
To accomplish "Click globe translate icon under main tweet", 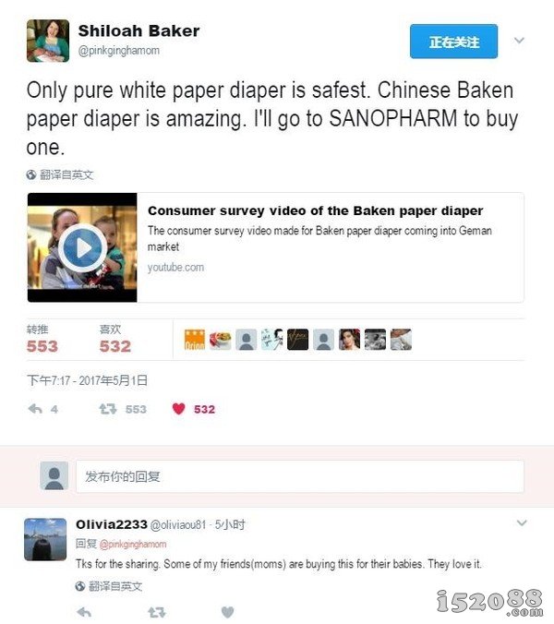I will coord(31,174).
